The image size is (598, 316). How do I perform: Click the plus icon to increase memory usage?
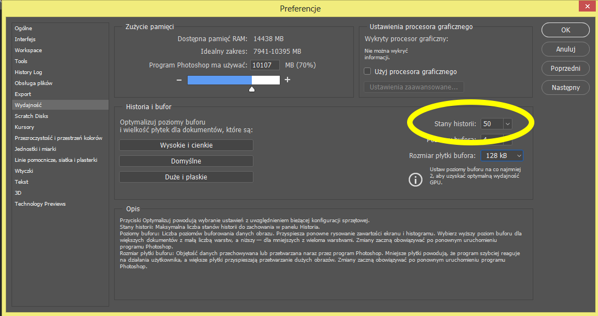pyautogui.click(x=287, y=80)
